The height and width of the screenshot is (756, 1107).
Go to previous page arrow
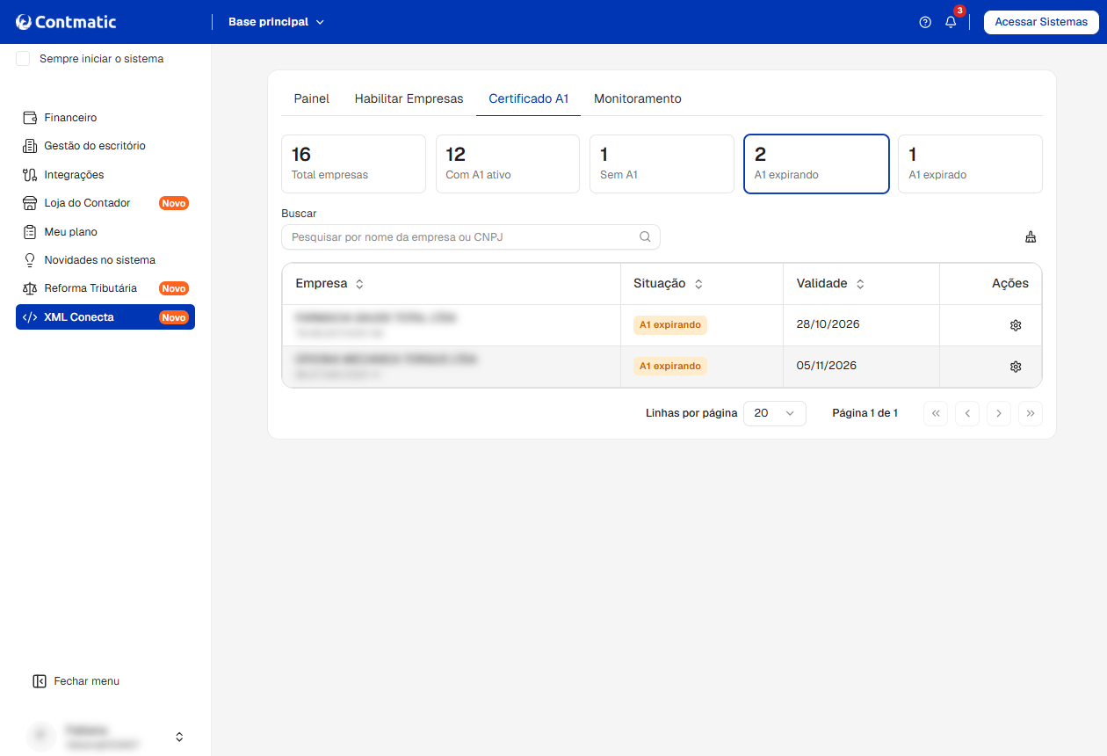[967, 413]
